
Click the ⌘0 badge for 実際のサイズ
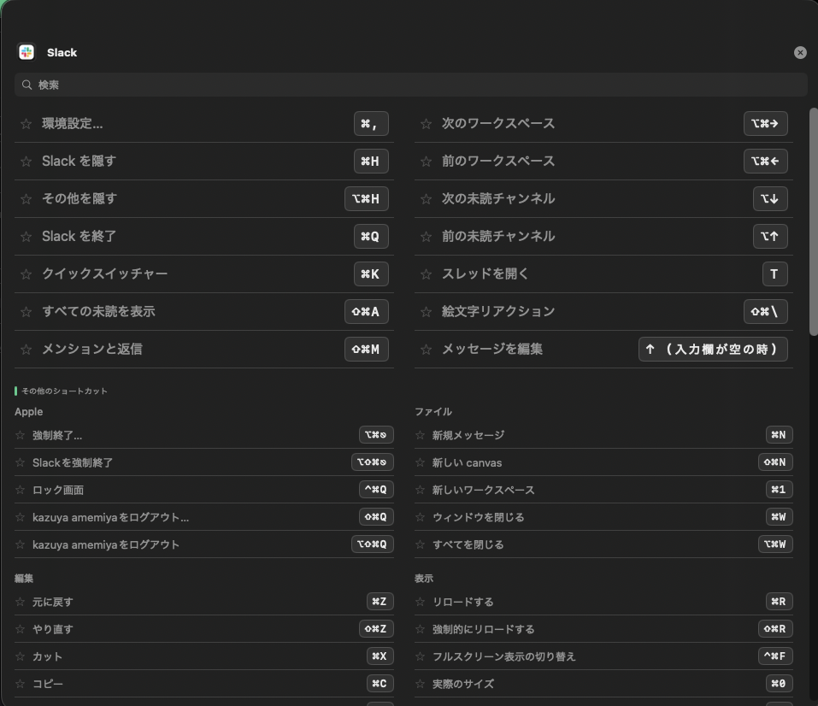[779, 684]
